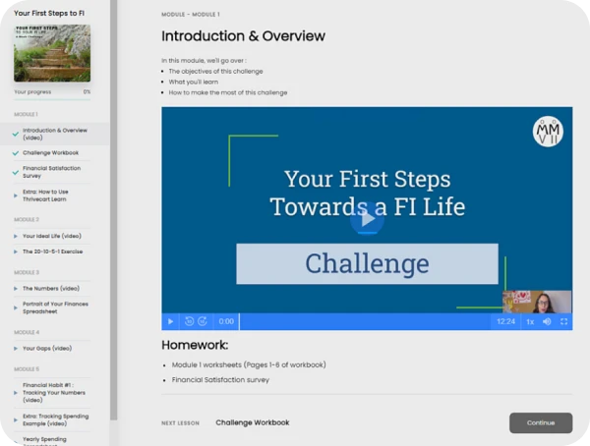Click the large center play button on video

pos(367,219)
